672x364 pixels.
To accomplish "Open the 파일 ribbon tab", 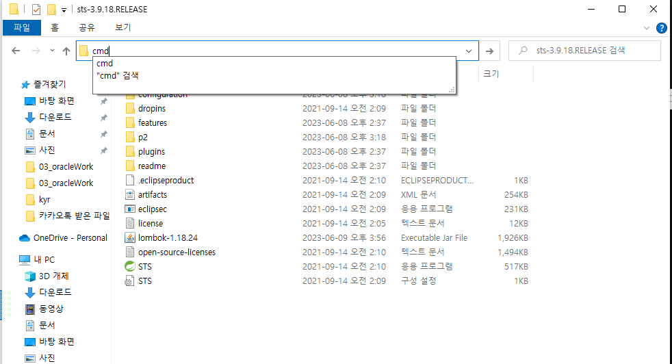I will pyautogui.click(x=22, y=27).
